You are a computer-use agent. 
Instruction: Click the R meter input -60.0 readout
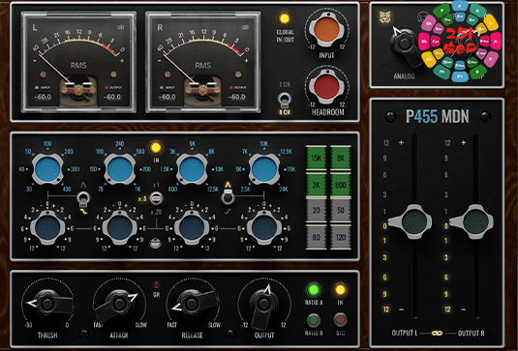(x=168, y=97)
